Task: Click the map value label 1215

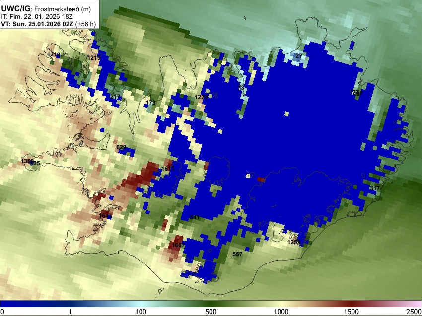Action: pos(94,58)
